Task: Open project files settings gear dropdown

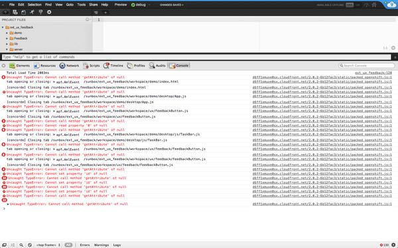Action: pyautogui.click(x=88, y=19)
